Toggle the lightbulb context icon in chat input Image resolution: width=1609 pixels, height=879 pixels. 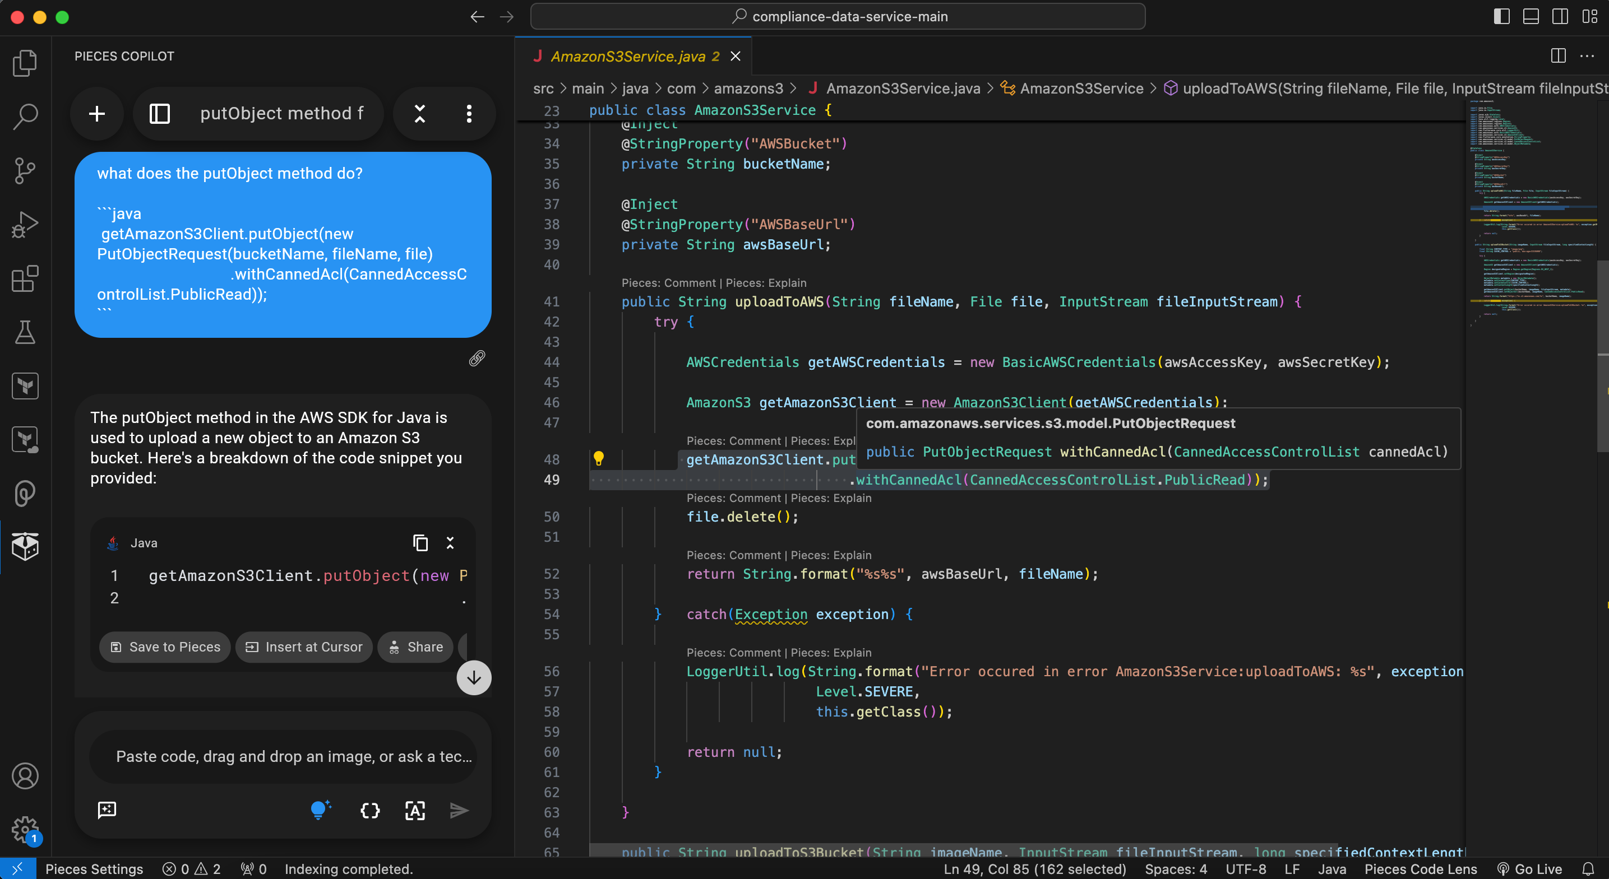point(321,809)
